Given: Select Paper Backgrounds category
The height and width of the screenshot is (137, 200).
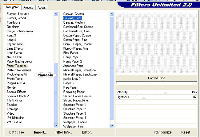Looking at the screenshot, I should pyautogui.click(x=20, y=61).
